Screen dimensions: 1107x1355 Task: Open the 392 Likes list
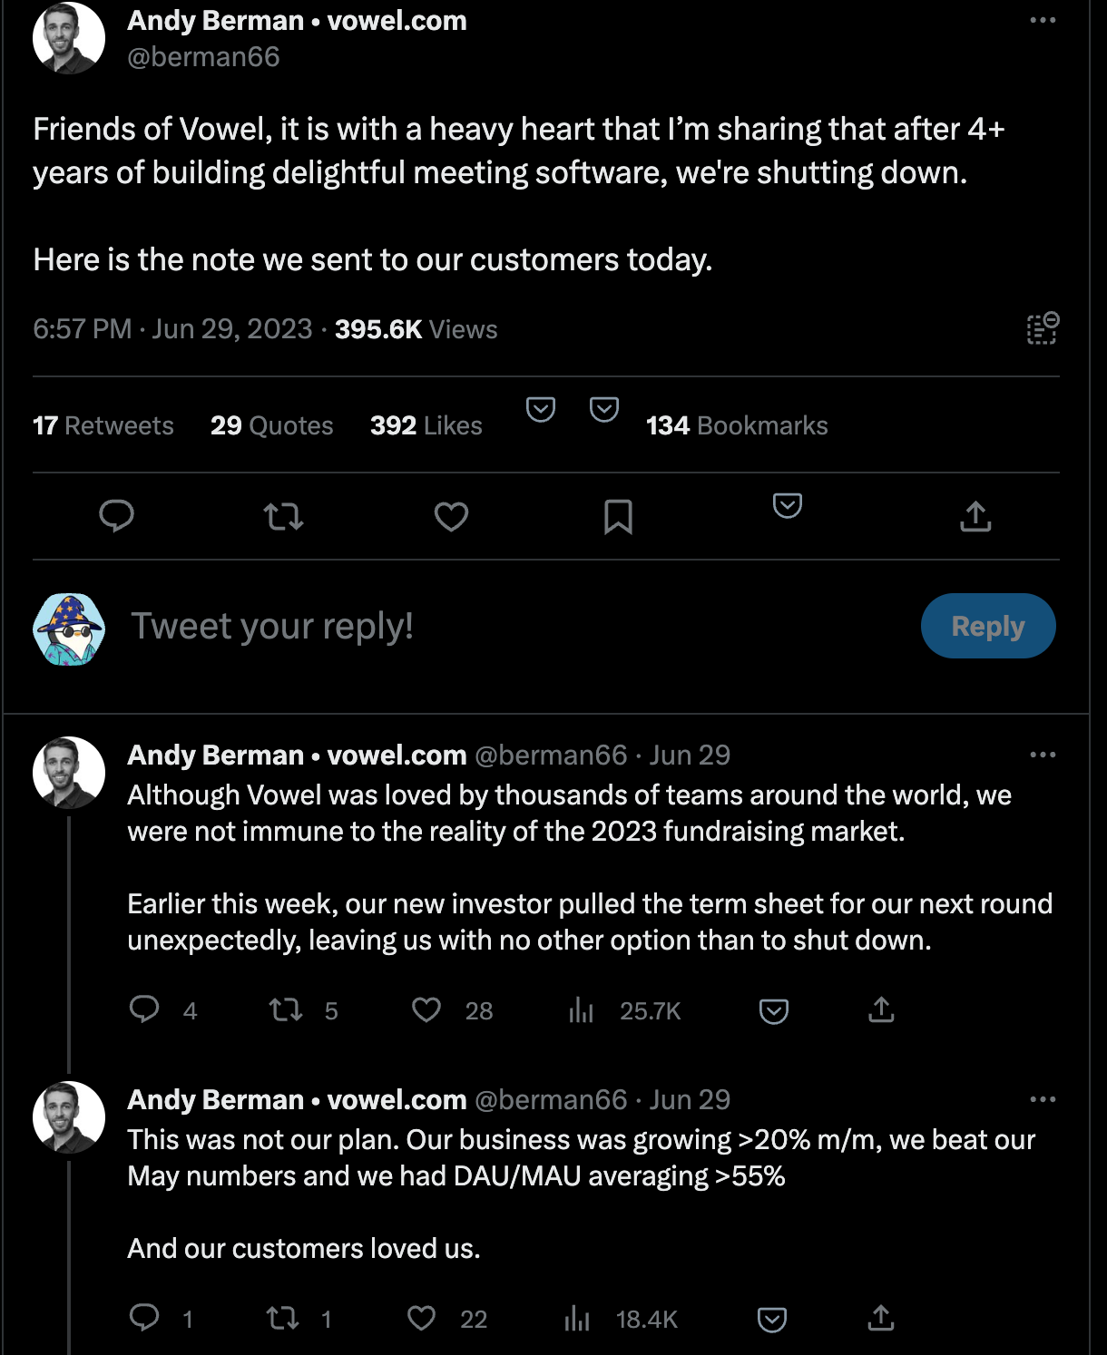[x=426, y=425]
